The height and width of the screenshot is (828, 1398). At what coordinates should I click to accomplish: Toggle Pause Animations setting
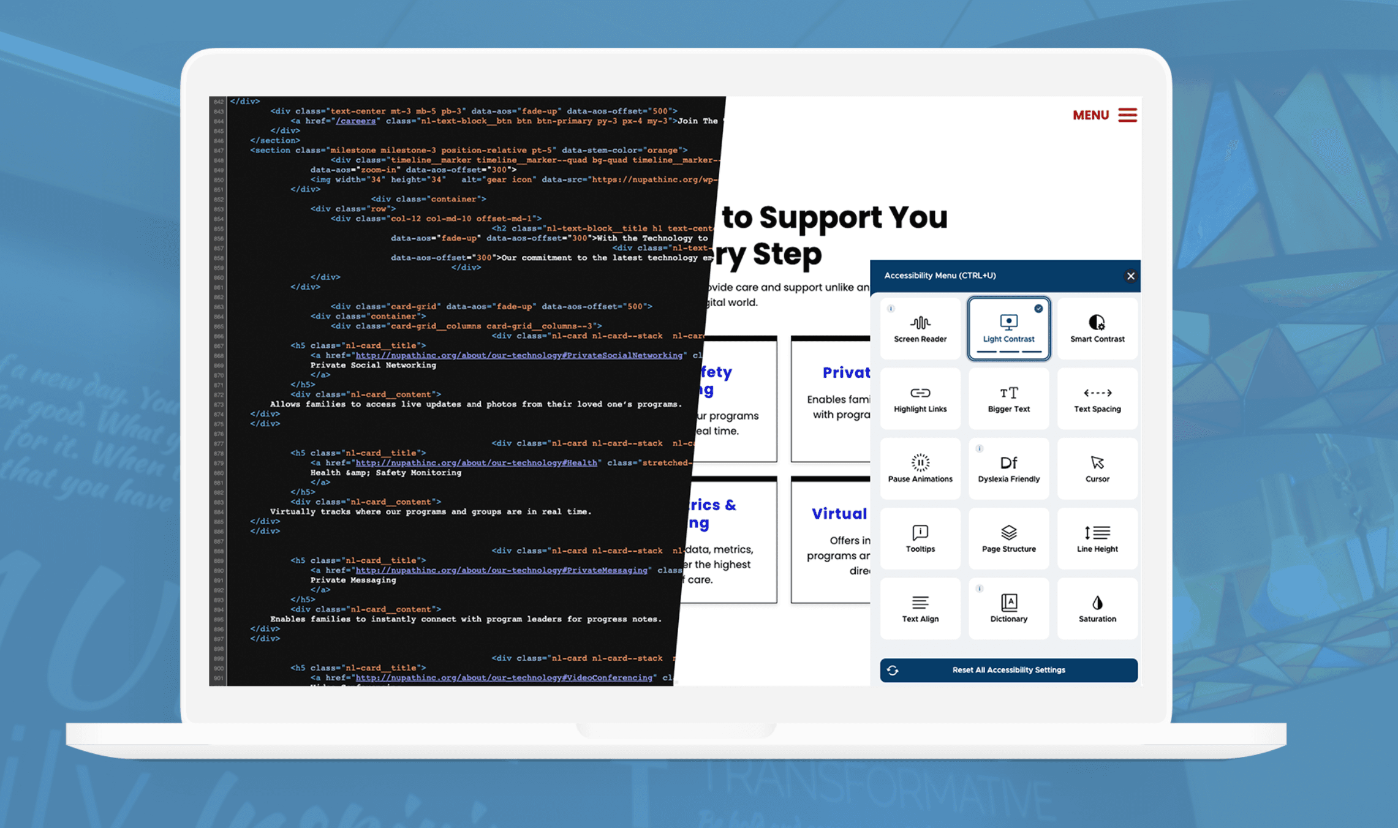[919, 466]
